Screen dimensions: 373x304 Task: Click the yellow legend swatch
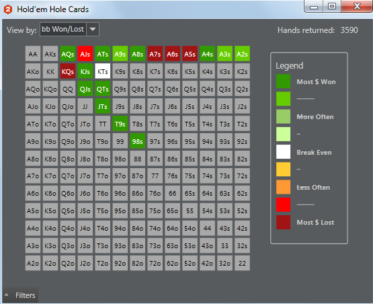pyautogui.click(x=284, y=169)
